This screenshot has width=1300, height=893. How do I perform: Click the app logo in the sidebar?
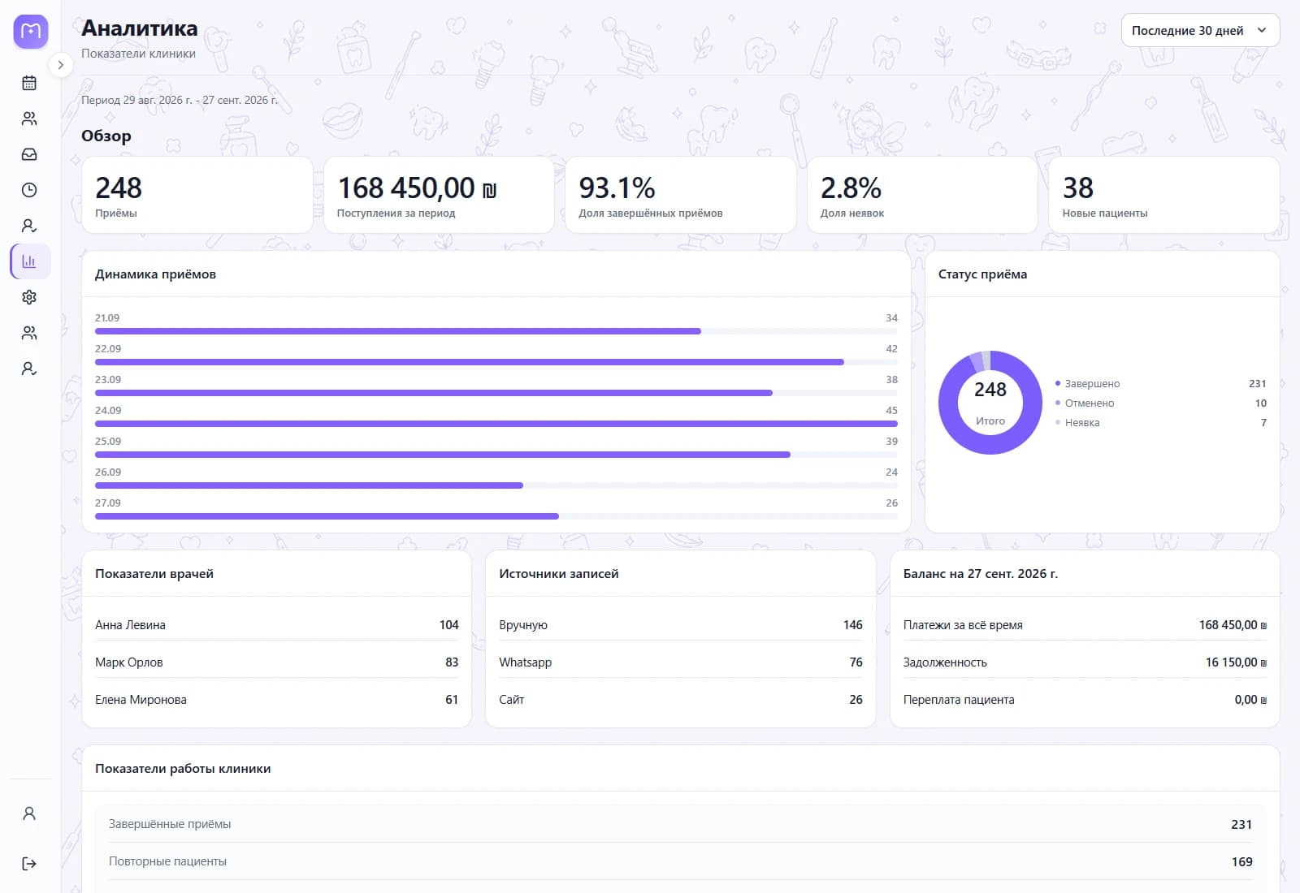point(30,32)
